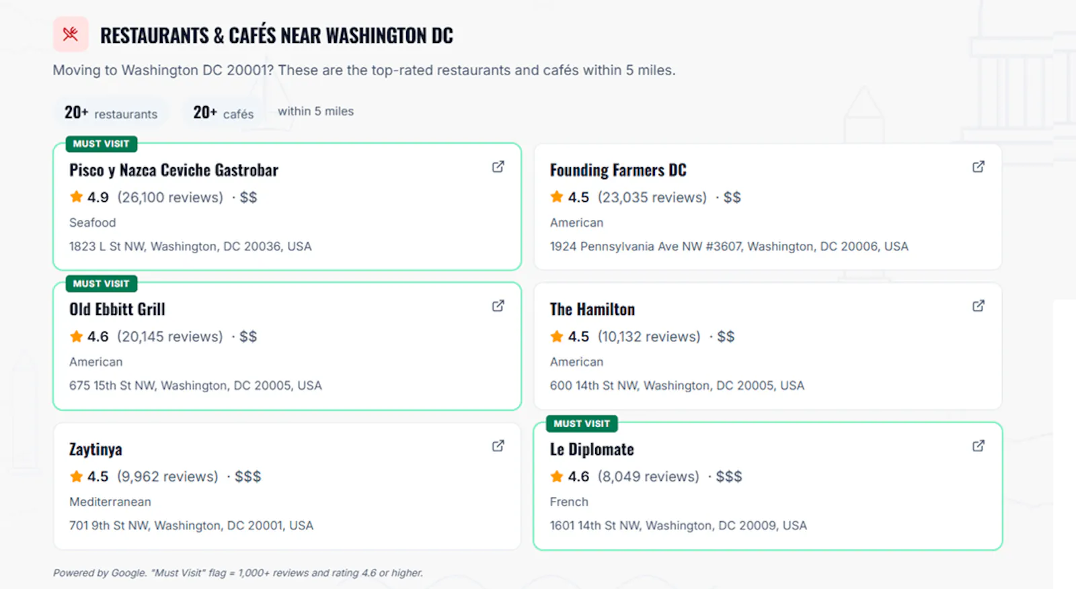Click address '1823 L St NW, Washington, DC 20036'
The width and height of the screenshot is (1076, 589).
pos(190,246)
